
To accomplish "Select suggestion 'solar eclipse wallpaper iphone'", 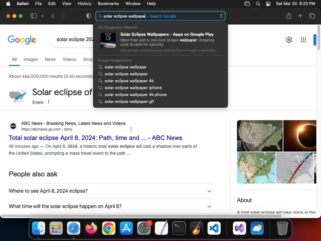I will point(160,88).
